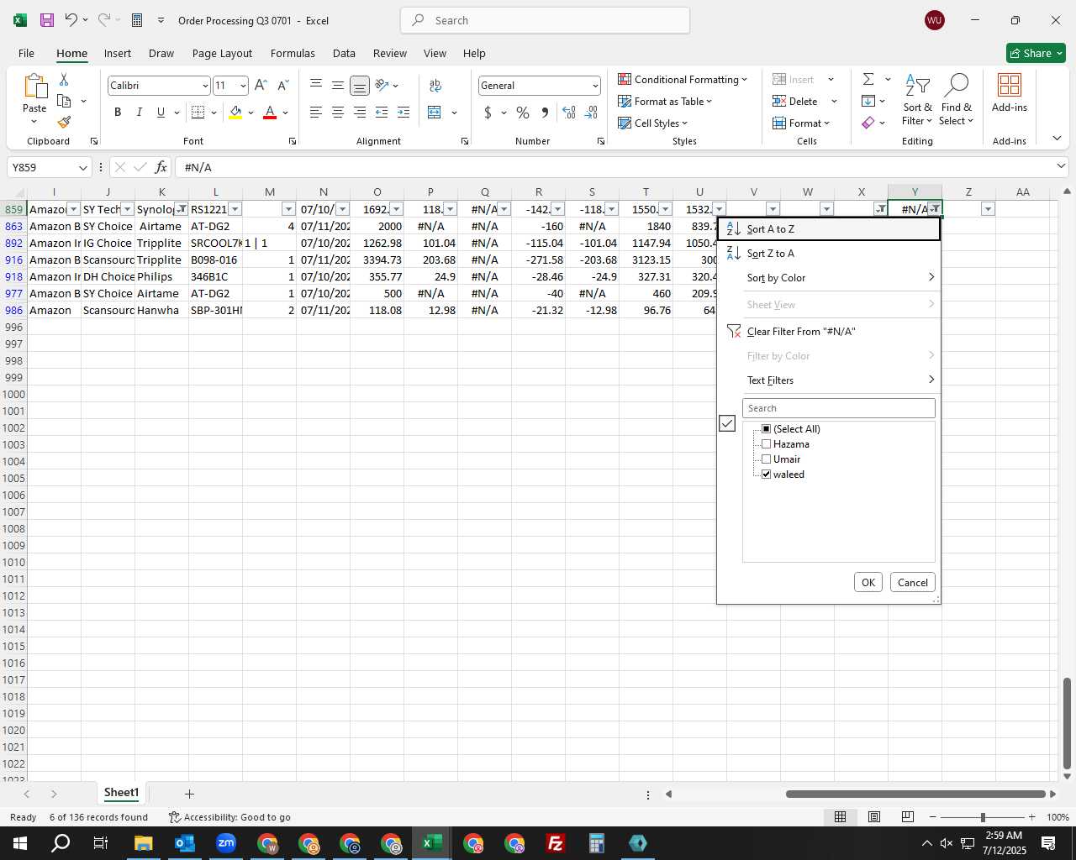Screen dimensions: 1076x860
Task: Click Increase Decimal icon
Action: [569, 113]
